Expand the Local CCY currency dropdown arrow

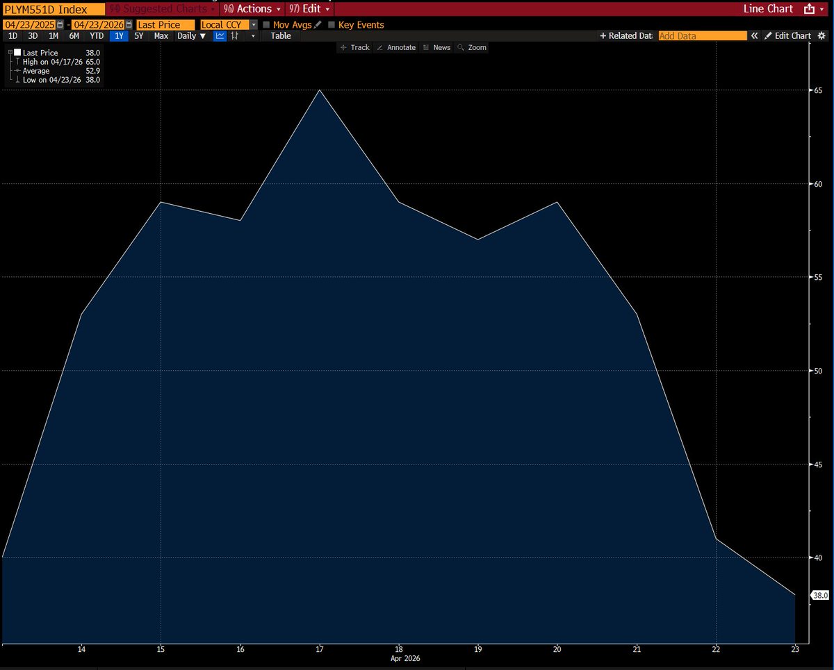pyautogui.click(x=254, y=24)
